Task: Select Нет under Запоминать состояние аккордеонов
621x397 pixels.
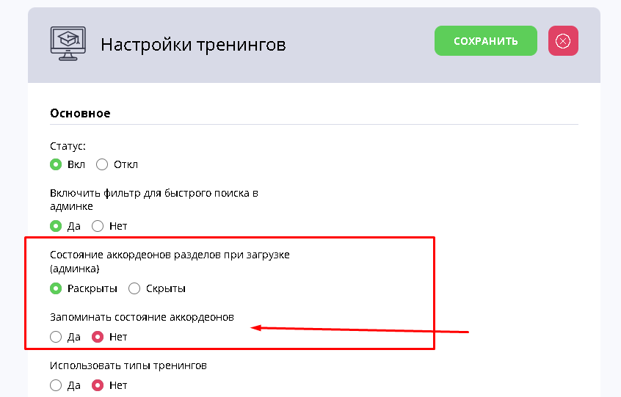Action: tap(98, 337)
